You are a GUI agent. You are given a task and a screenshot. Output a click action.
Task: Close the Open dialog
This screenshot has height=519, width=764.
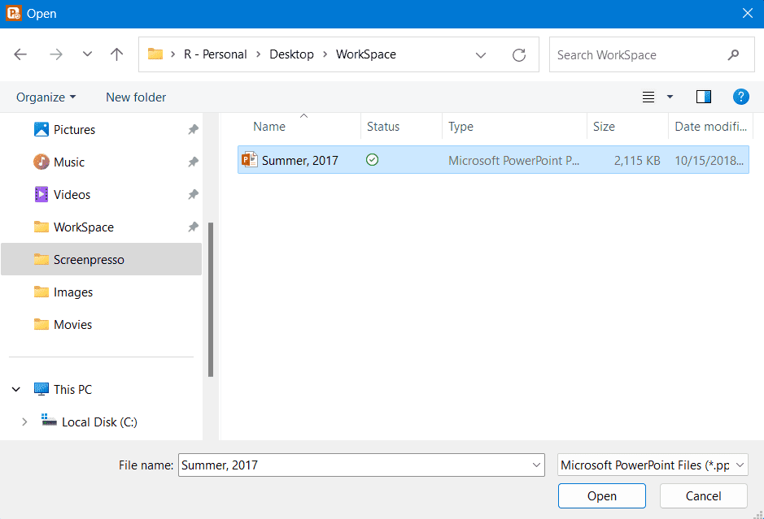pyautogui.click(x=748, y=13)
